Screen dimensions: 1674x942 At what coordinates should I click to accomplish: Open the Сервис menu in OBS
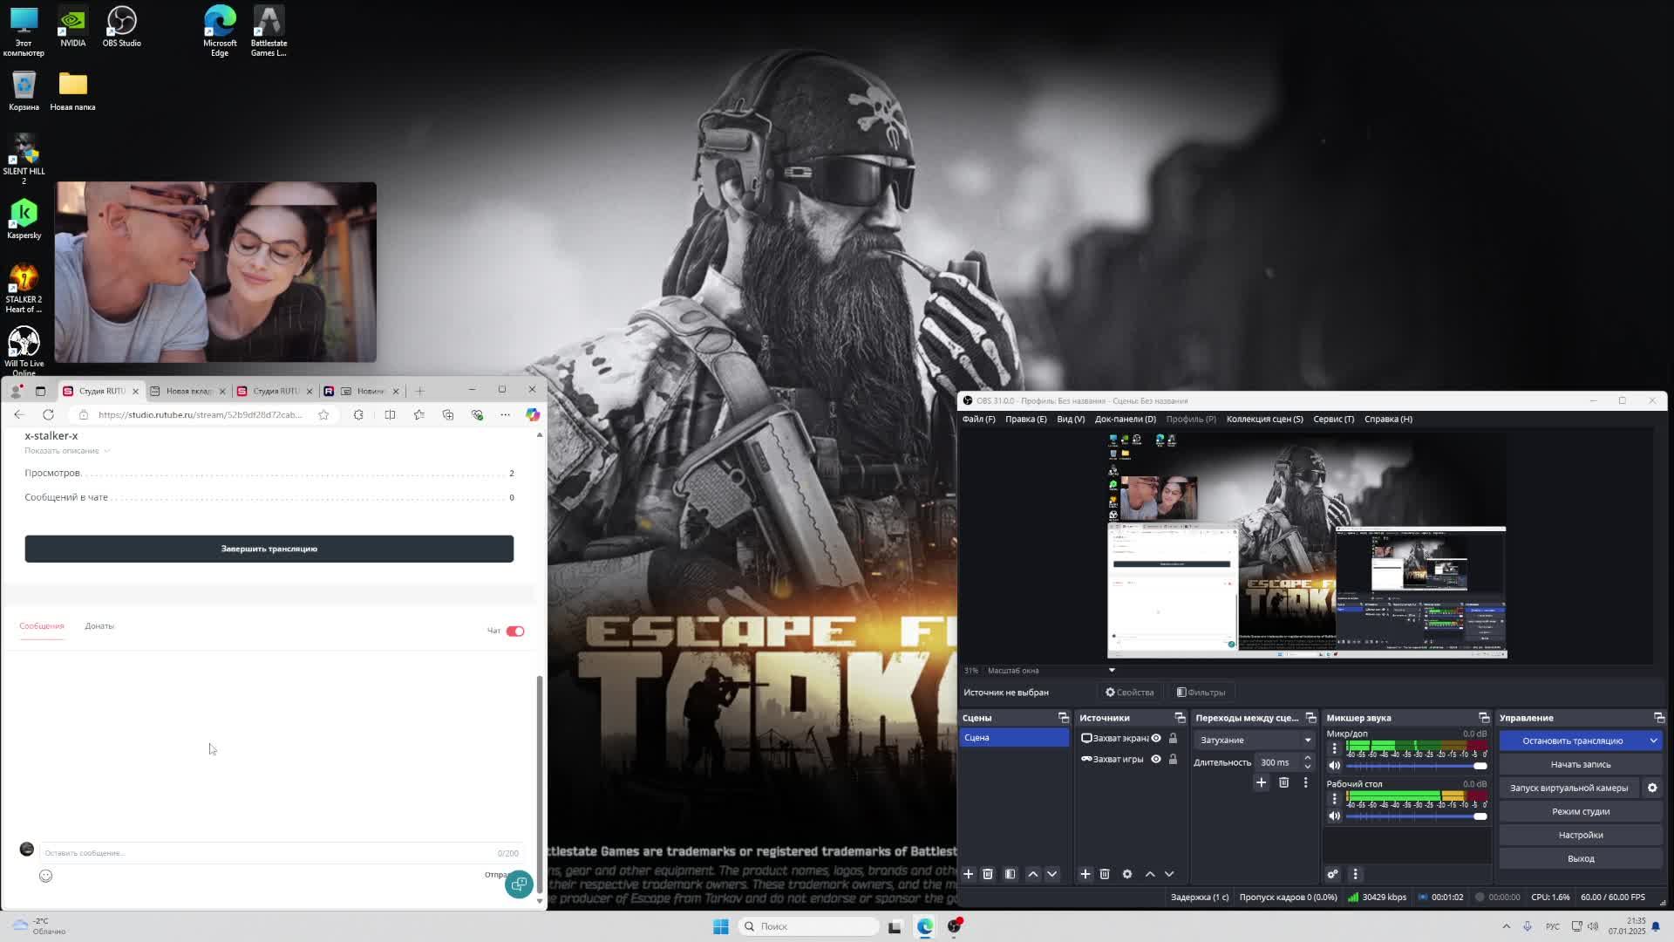tap(1333, 419)
